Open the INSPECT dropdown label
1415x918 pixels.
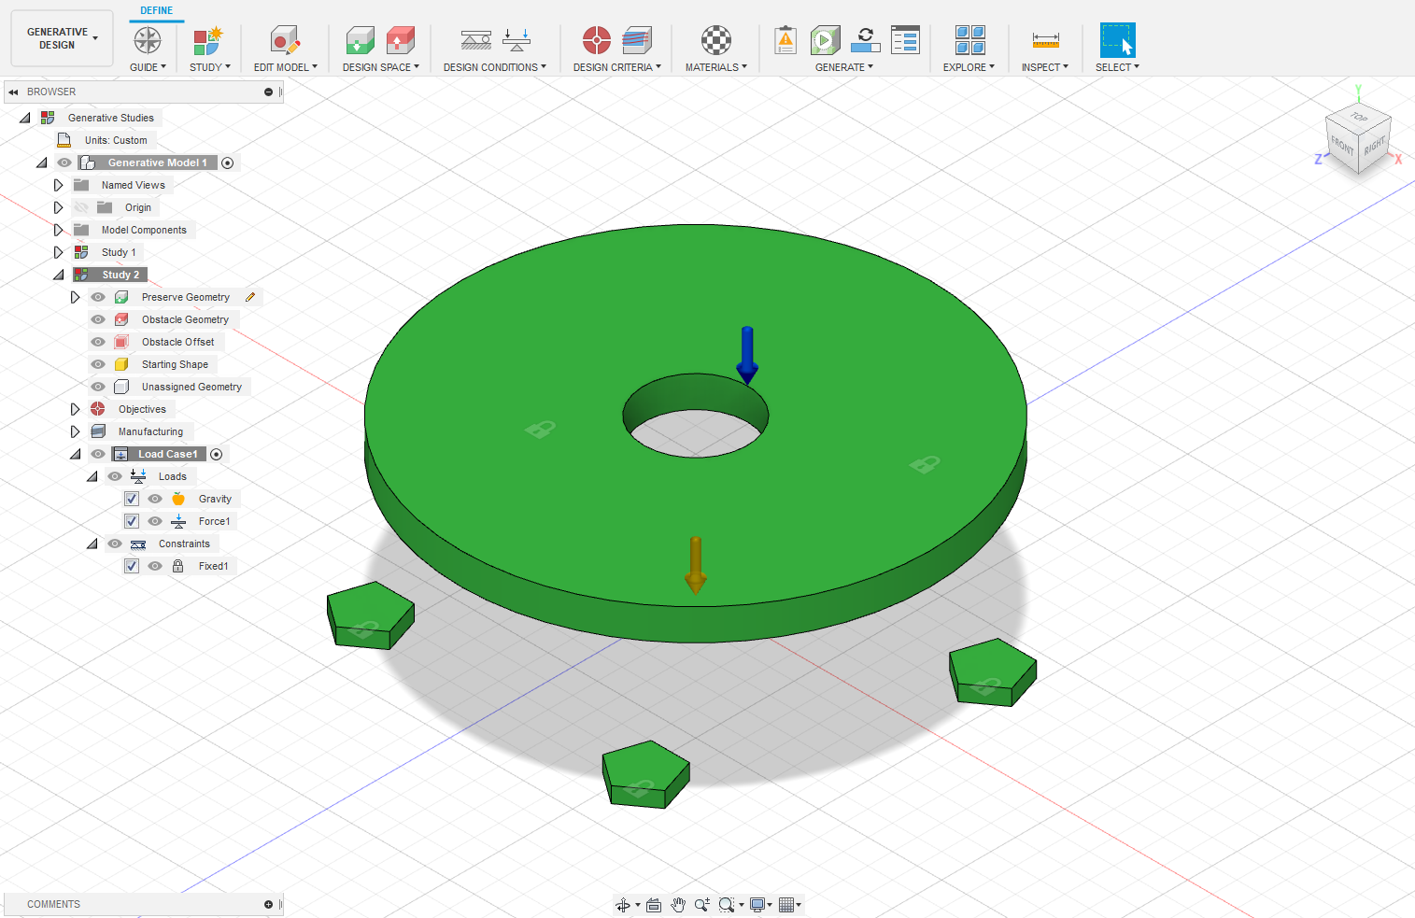tap(1045, 67)
